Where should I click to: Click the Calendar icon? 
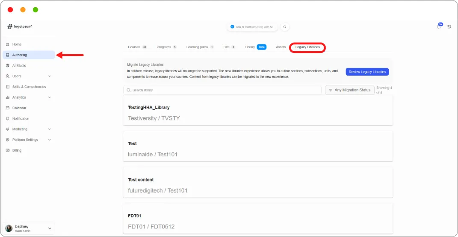click(x=8, y=108)
